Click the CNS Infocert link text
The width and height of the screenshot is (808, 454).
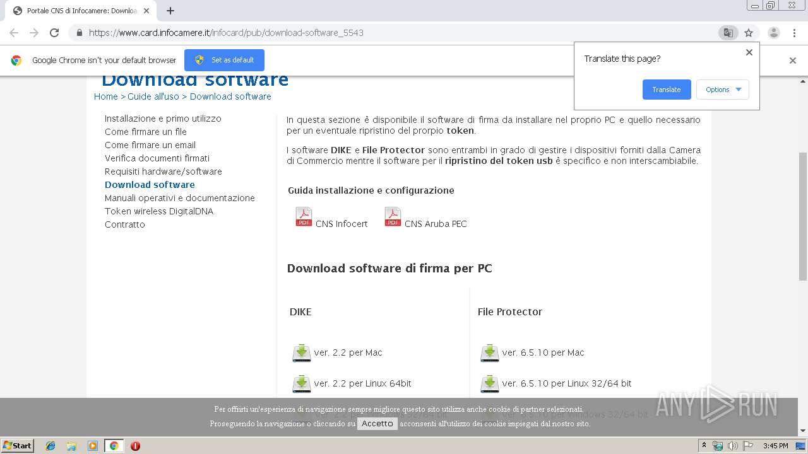pos(342,224)
